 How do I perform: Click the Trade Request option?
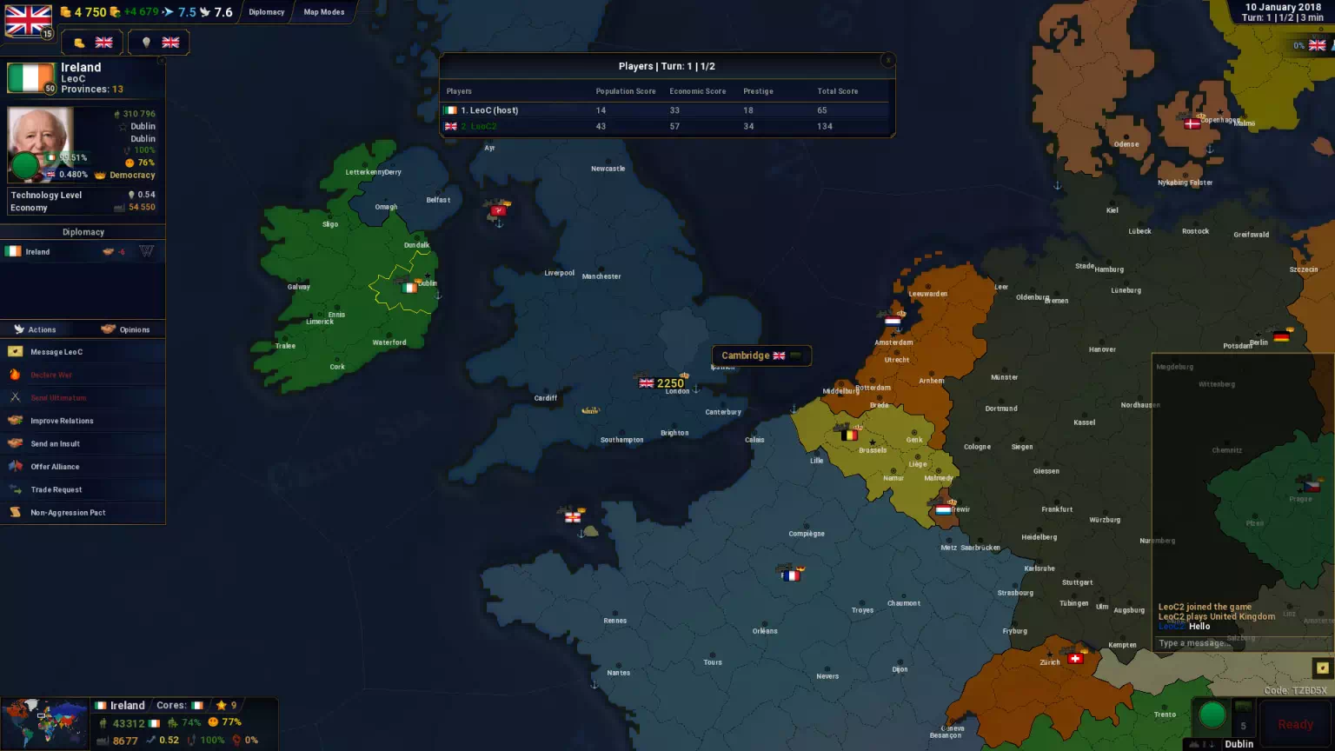click(83, 489)
